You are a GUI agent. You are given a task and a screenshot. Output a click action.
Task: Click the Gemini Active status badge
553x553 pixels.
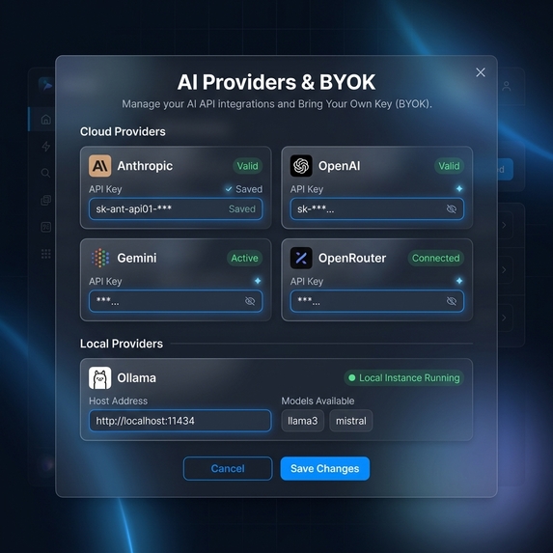[x=245, y=258]
